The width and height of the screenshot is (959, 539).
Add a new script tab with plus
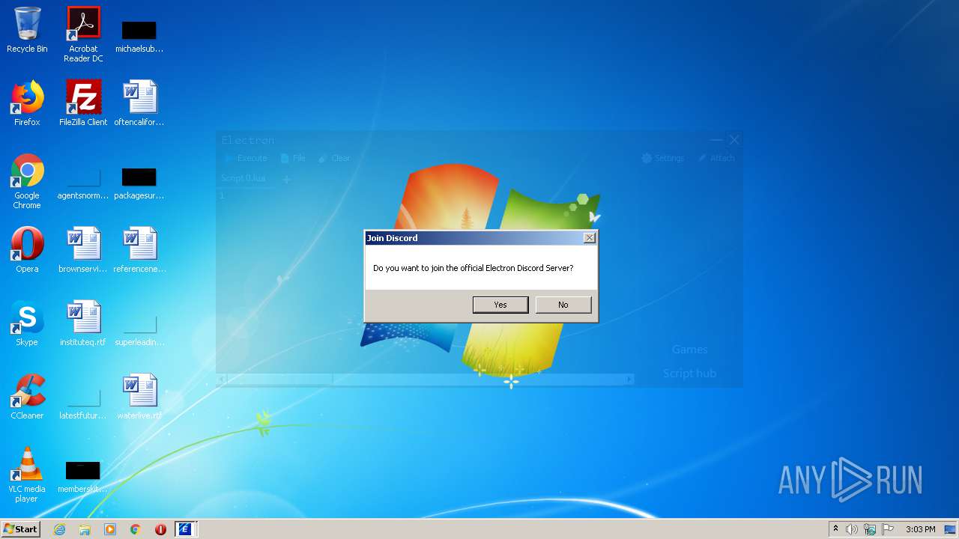pyautogui.click(x=286, y=179)
